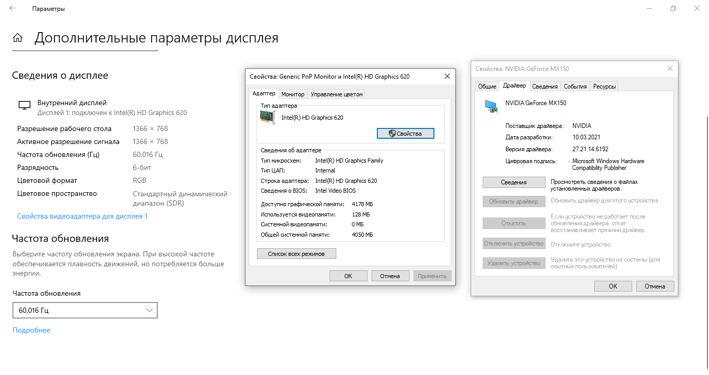Viewport: 709px width, 375px height.
Task: Click the 4050 МБ shared system memory value
Action: (x=362, y=235)
